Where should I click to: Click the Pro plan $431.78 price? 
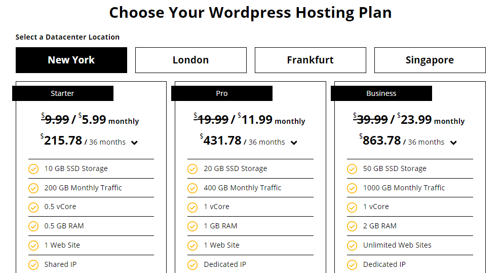click(x=222, y=141)
